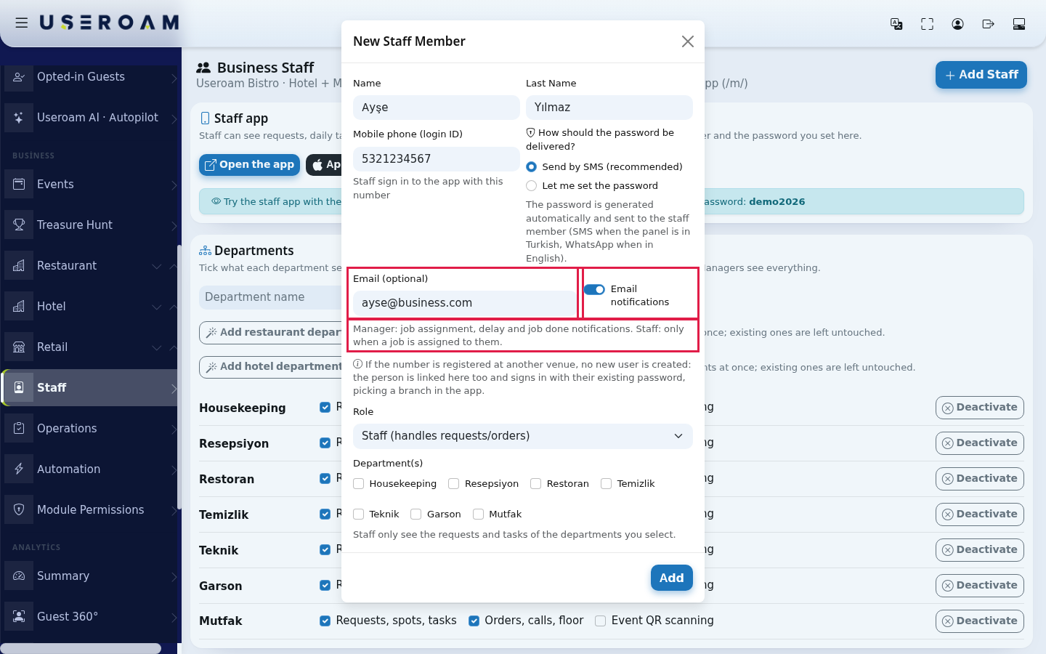Deactivate the Mutfak department
Screen dimensions: 1046x654
coord(980,621)
